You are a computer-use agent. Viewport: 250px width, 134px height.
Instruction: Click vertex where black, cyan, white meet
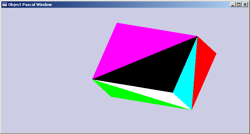coord(173,92)
